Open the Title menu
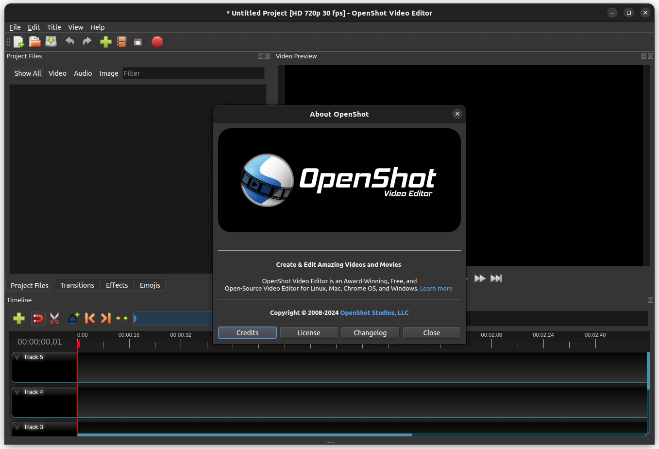Screen dimensions: 659x449 click(x=53, y=27)
